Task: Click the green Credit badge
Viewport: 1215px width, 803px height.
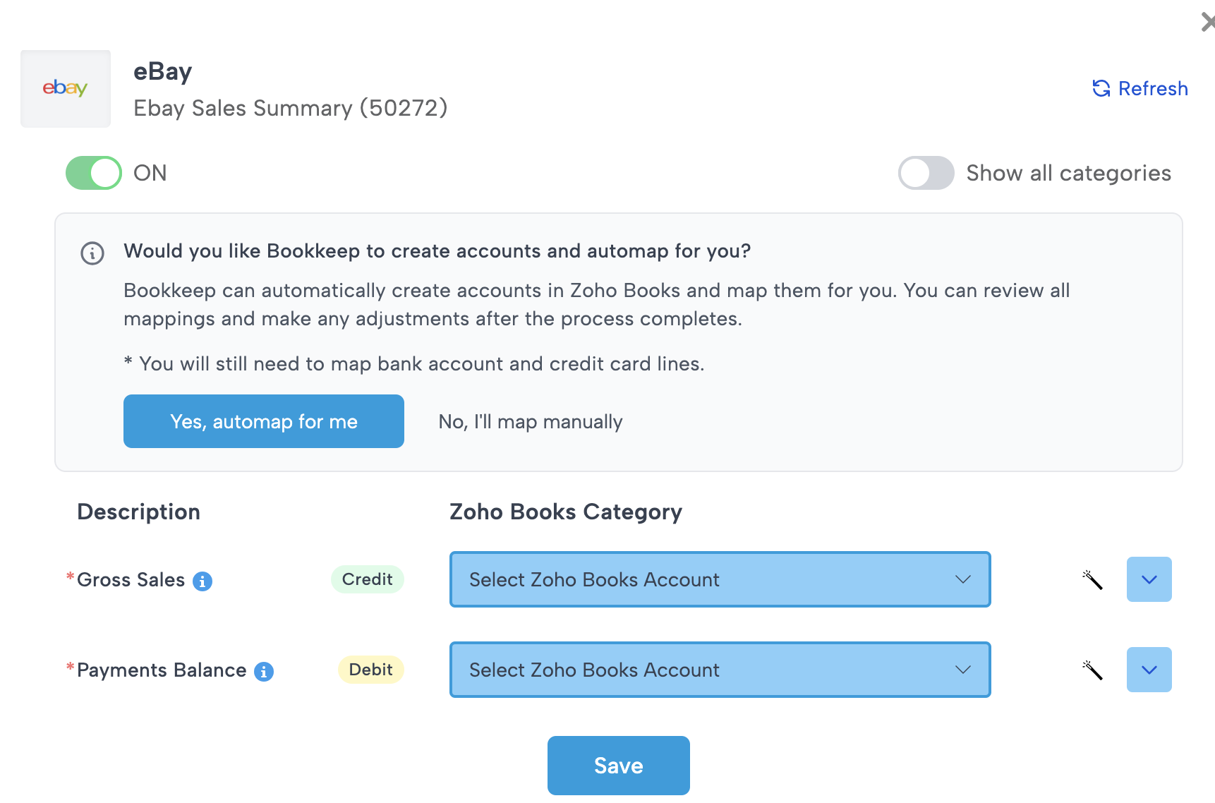Action: tap(367, 579)
